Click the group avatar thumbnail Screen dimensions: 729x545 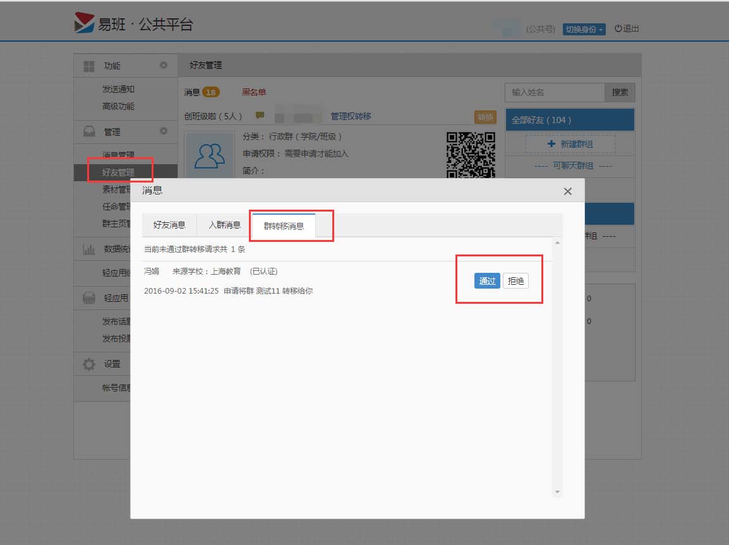[210, 155]
